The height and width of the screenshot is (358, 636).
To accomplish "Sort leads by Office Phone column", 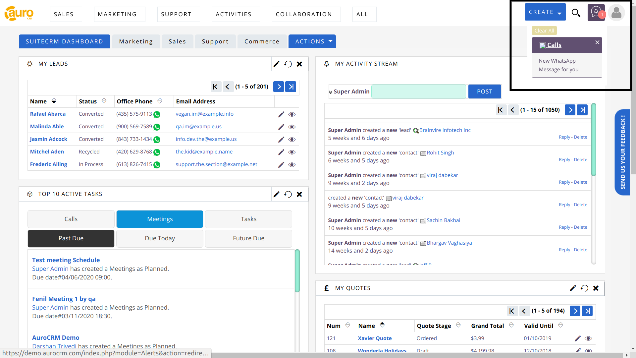I will pos(160,101).
